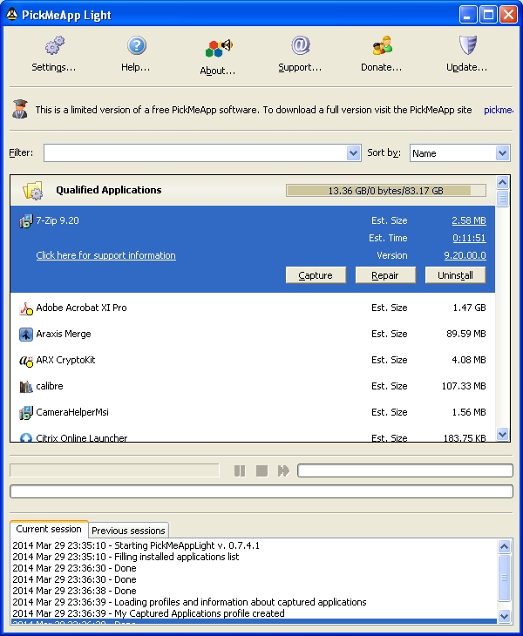This screenshot has width=523, height=636.
Task: Click the Update... label
Action: (467, 67)
